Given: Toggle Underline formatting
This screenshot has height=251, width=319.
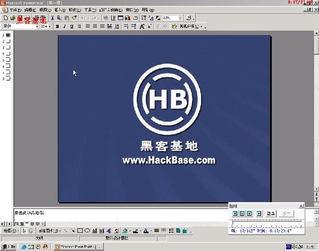Looking at the screenshot, I should coord(72,27).
